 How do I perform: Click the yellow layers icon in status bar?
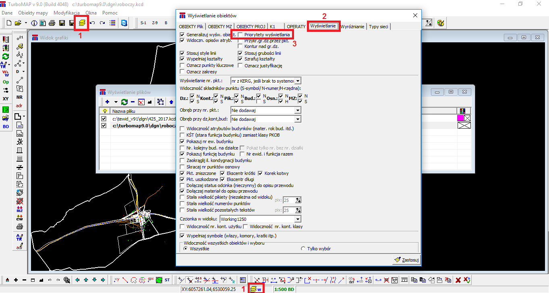click(x=253, y=289)
